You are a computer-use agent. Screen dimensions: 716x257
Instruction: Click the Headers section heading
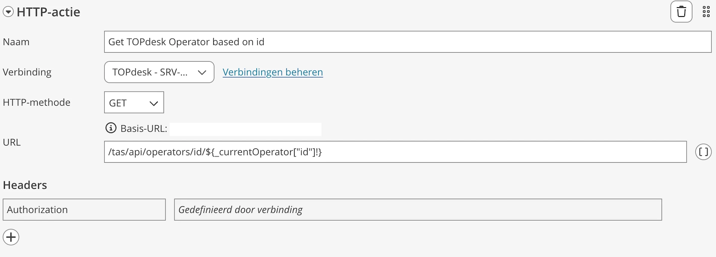(25, 185)
